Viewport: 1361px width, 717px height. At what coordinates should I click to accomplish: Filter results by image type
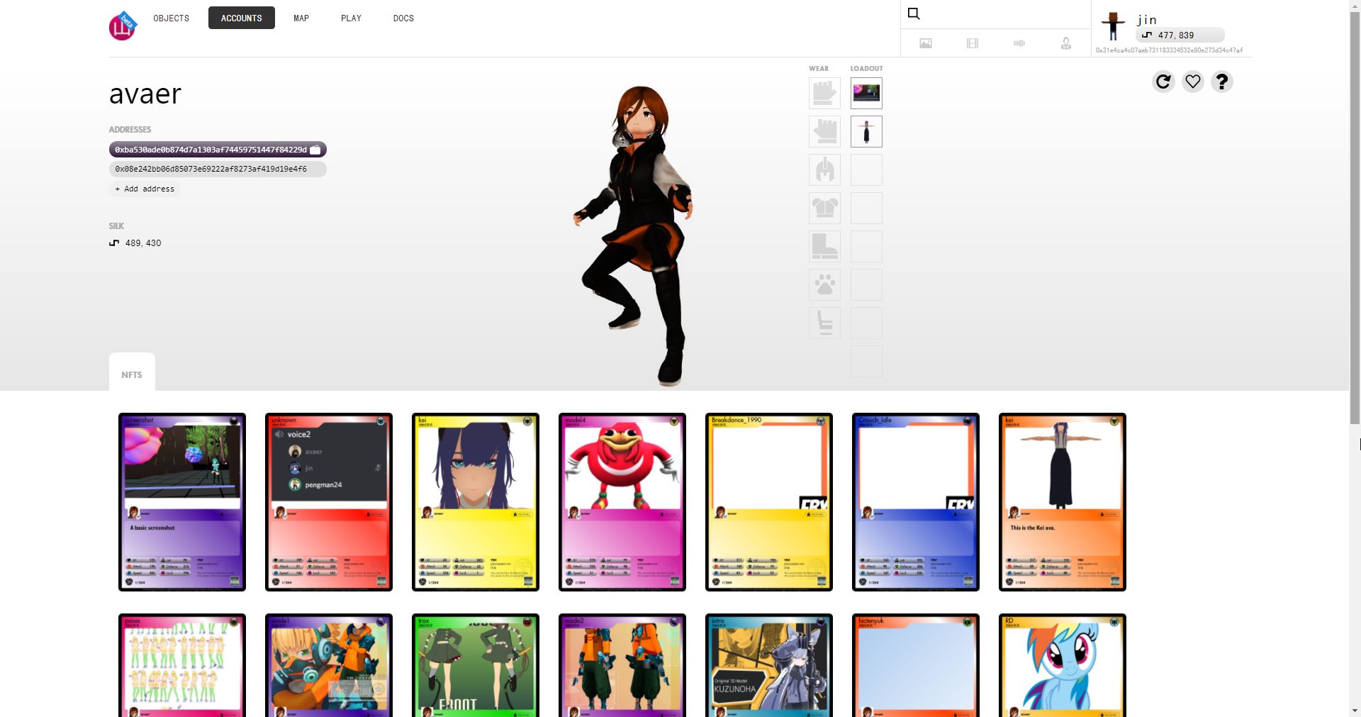[926, 43]
